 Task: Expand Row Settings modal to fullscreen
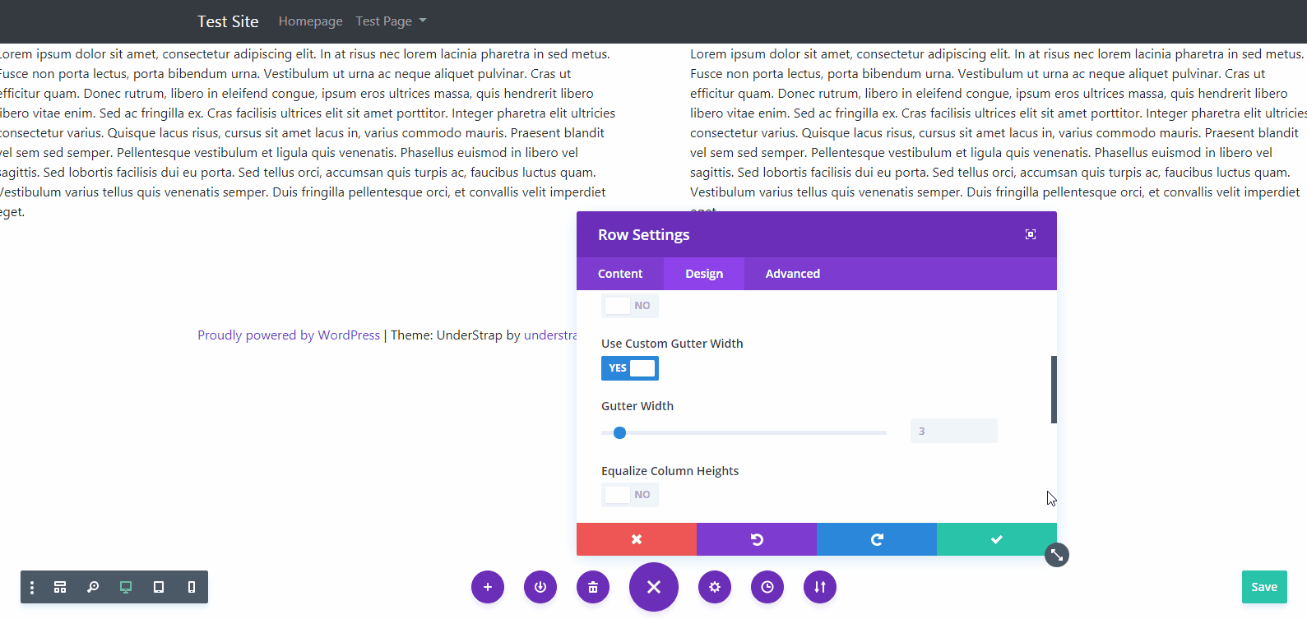1031,234
